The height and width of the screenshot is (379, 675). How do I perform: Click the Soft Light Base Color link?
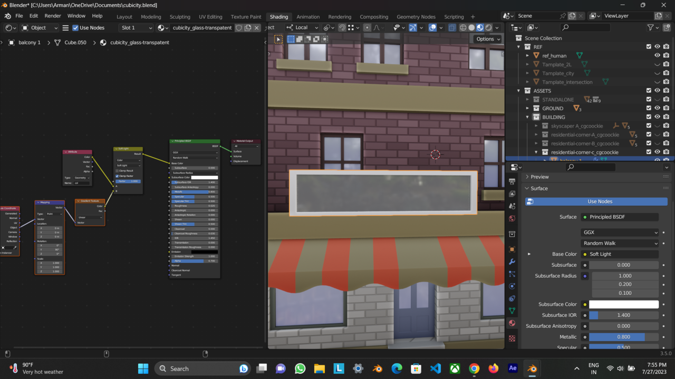tap(620, 254)
